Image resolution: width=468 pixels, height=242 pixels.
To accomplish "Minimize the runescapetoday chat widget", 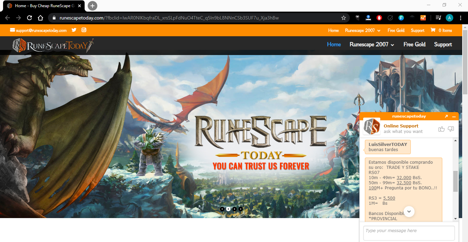I will (454, 117).
